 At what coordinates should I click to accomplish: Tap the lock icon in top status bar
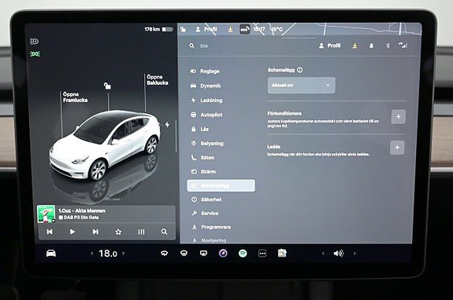tap(183, 29)
